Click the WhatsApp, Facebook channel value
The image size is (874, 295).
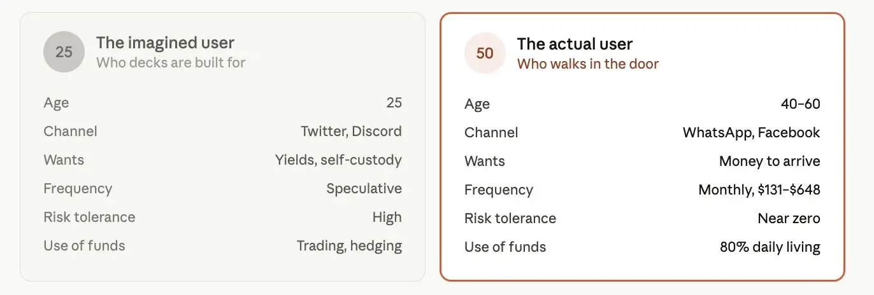[752, 133]
